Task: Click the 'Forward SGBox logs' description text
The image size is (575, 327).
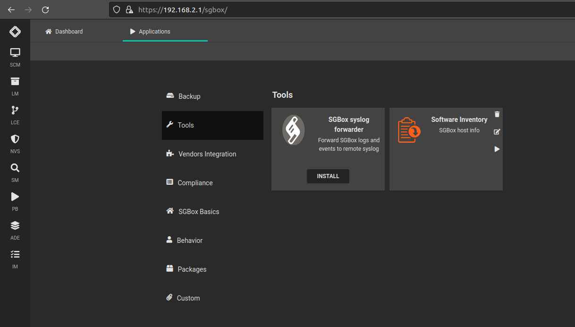Action: tap(349, 145)
